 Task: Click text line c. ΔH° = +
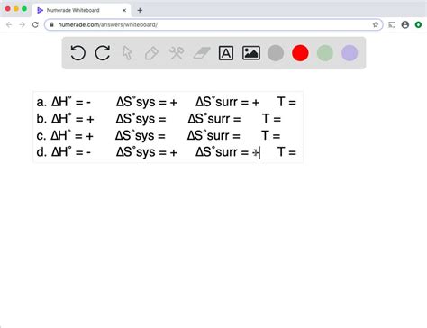tap(65, 135)
